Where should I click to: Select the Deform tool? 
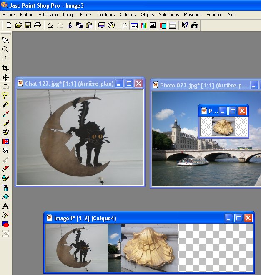click(5, 59)
